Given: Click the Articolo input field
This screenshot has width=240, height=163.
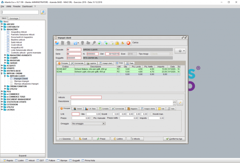Looking at the screenshot, I should click(x=86, y=97).
